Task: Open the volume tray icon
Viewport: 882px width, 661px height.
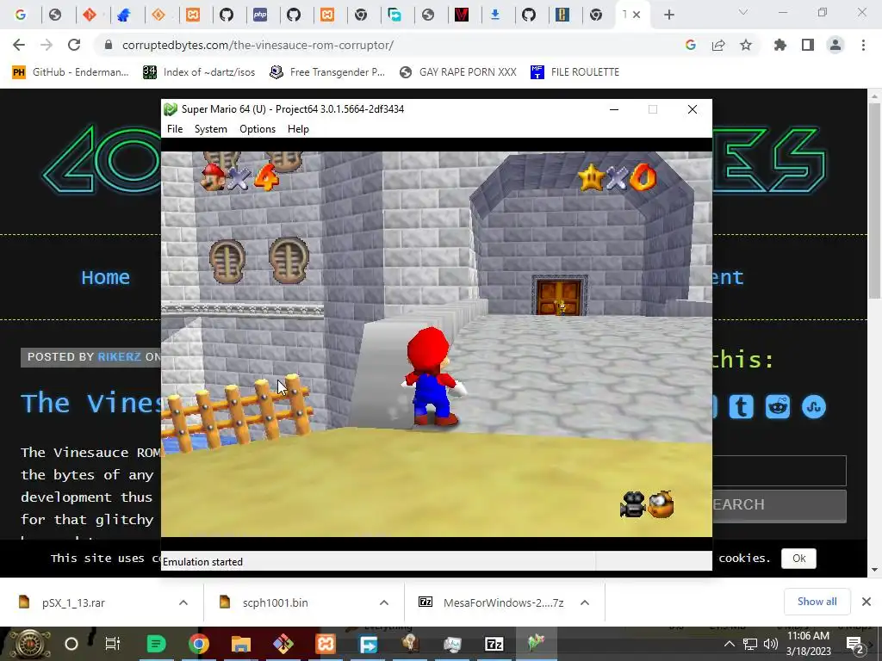Action: point(771,644)
